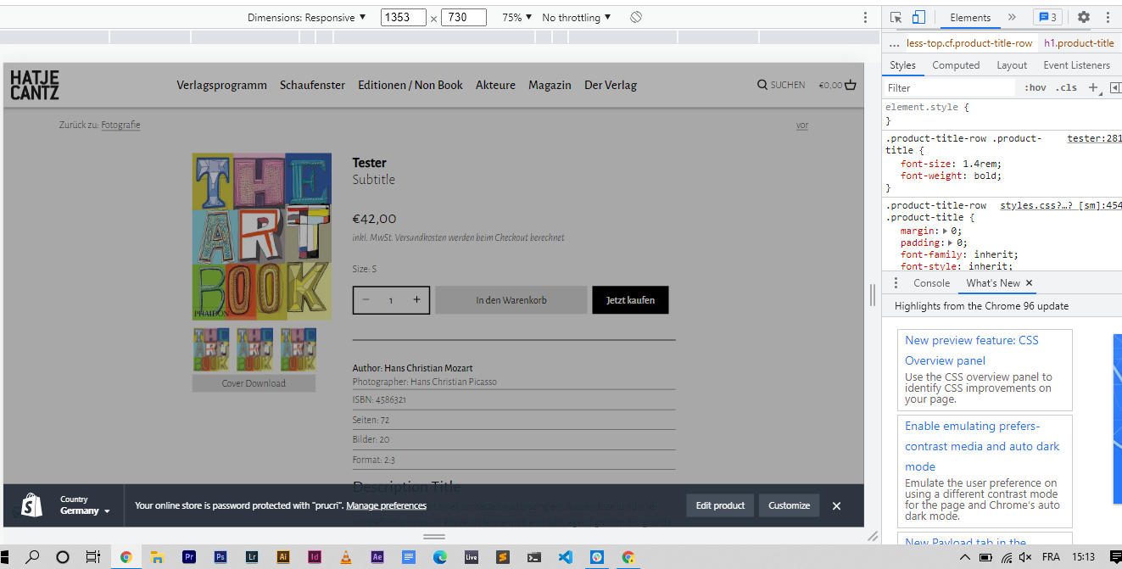Decrease quantity with the minus button
This screenshot has height=569, width=1122.
pos(366,300)
